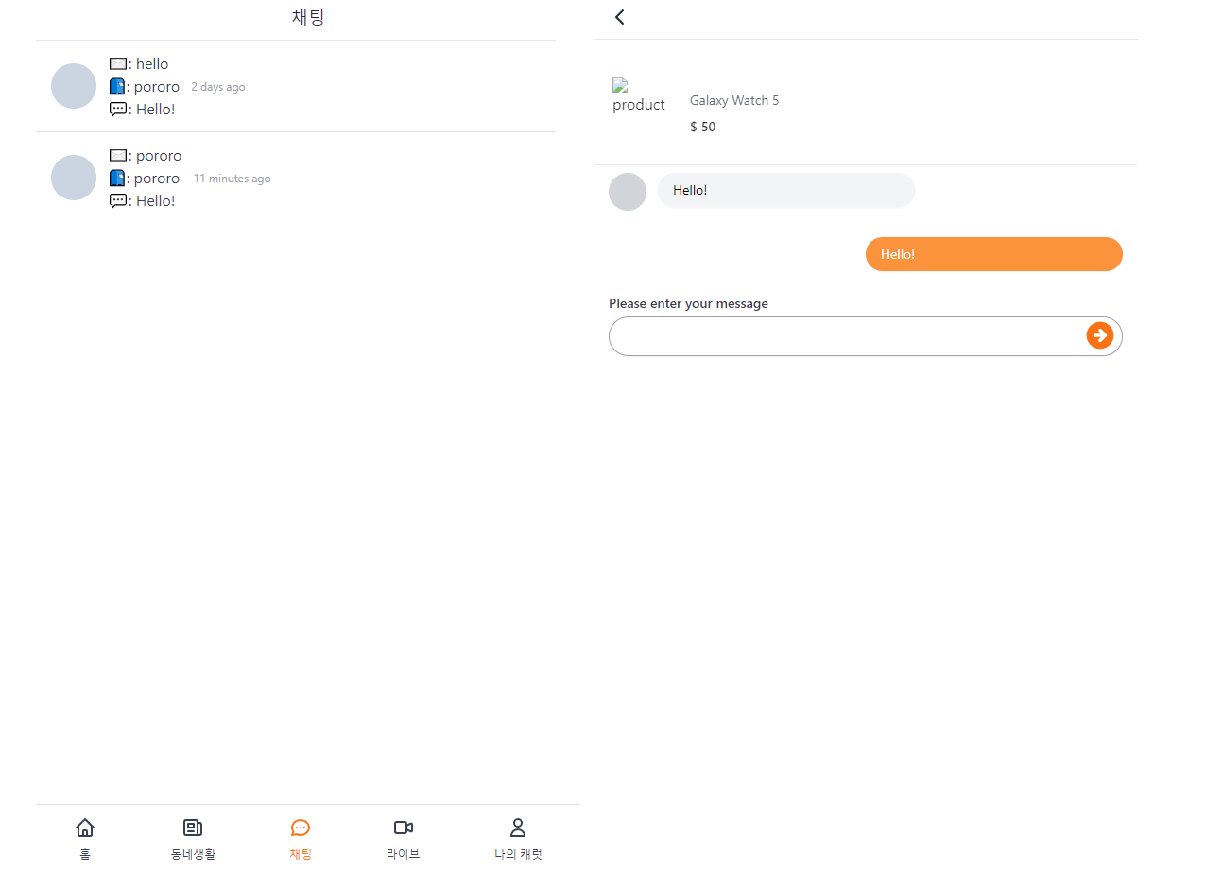Click the 채팅 page header title

pyautogui.click(x=308, y=17)
